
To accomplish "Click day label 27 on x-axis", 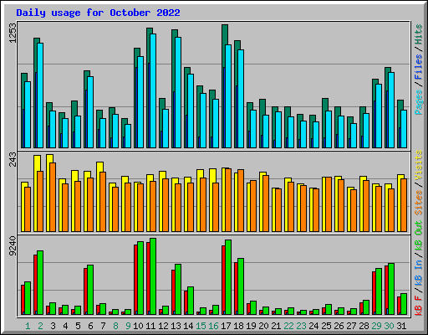I will 351,326.
